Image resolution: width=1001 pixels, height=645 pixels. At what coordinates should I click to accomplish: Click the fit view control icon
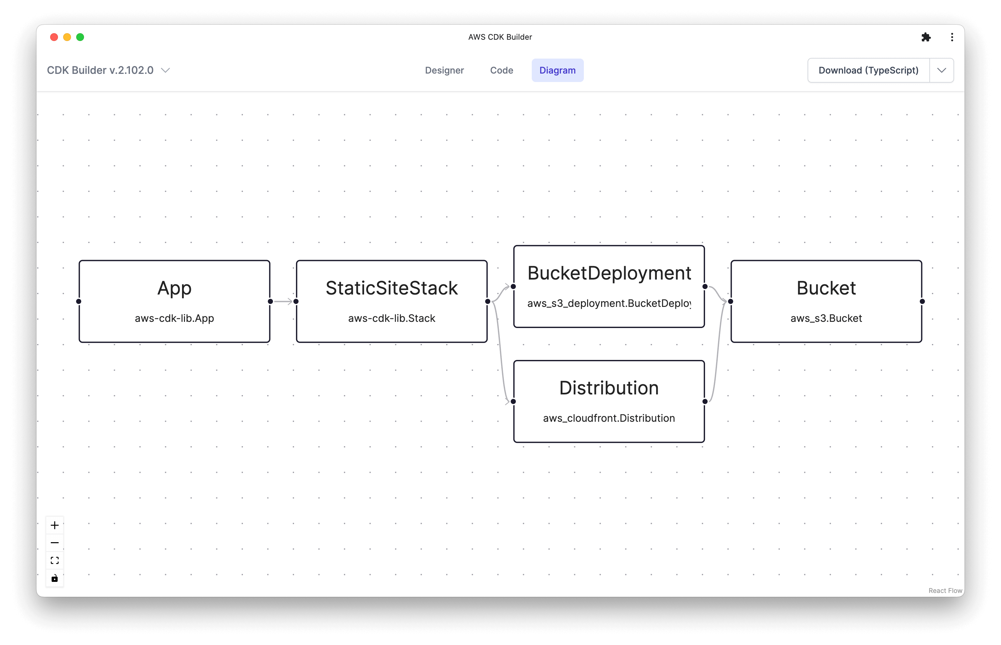[x=54, y=560]
